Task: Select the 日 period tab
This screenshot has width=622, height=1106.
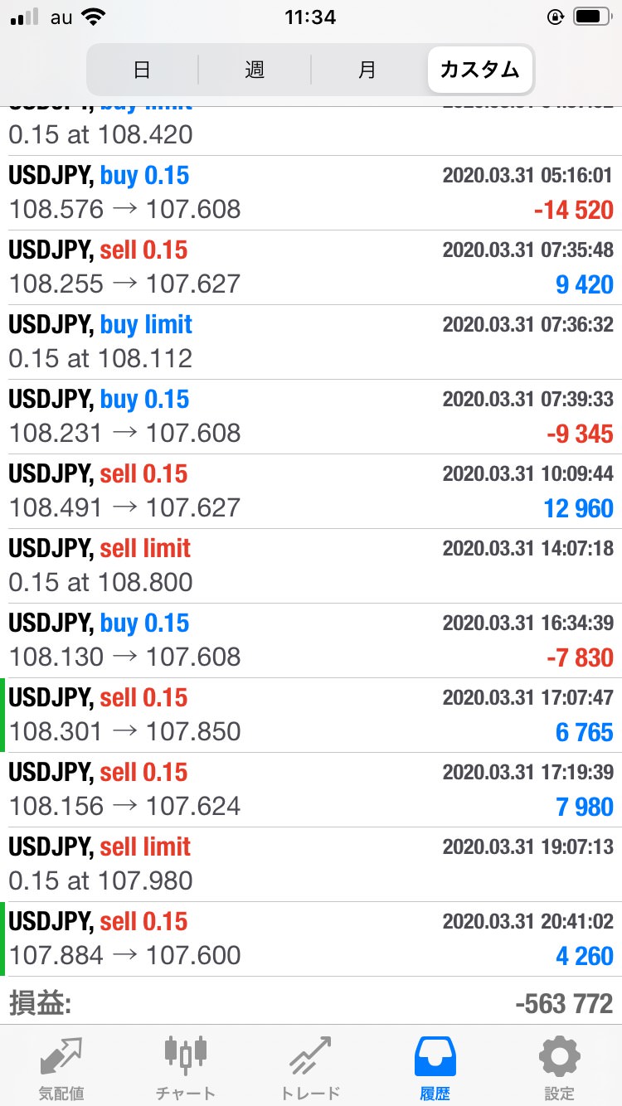Action: click(x=142, y=70)
